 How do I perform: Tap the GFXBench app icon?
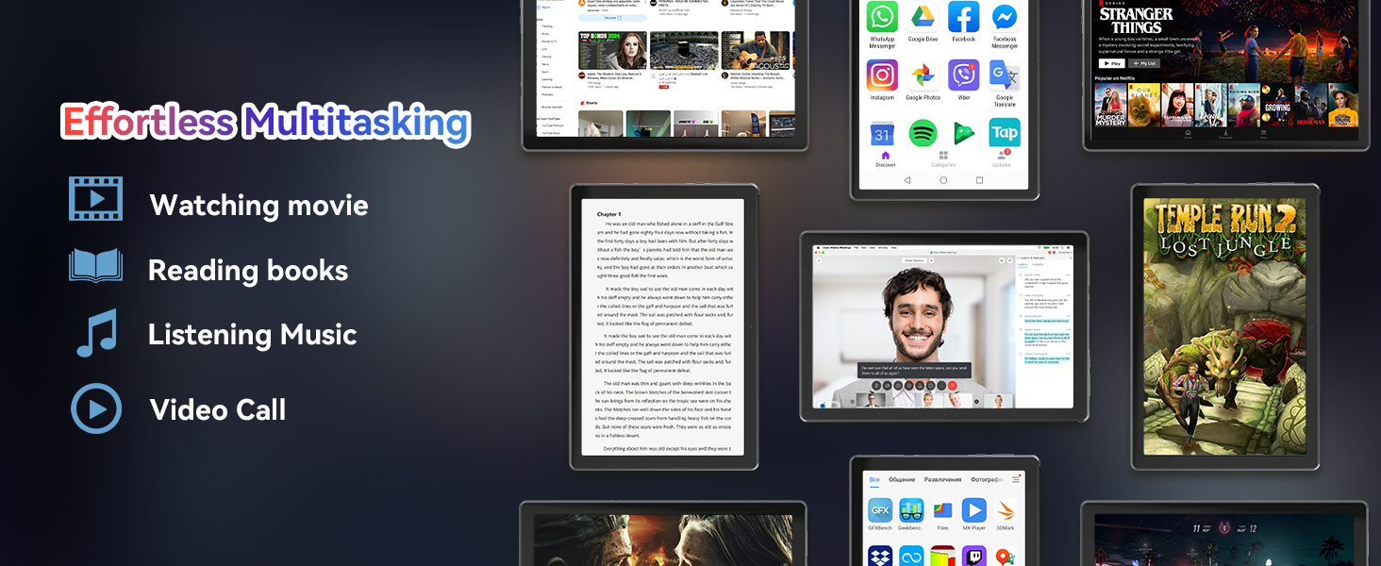pyautogui.click(x=880, y=511)
